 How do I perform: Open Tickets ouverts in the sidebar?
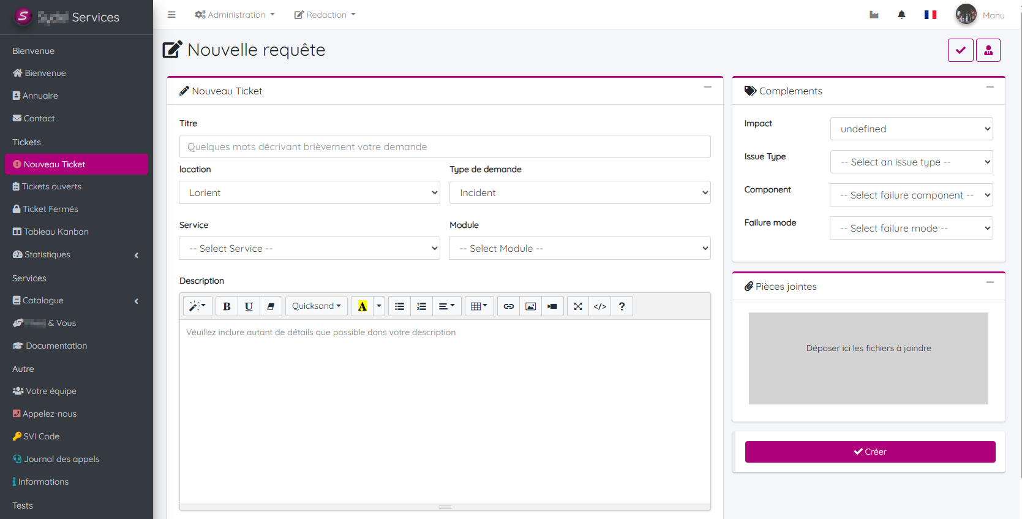[51, 186]
